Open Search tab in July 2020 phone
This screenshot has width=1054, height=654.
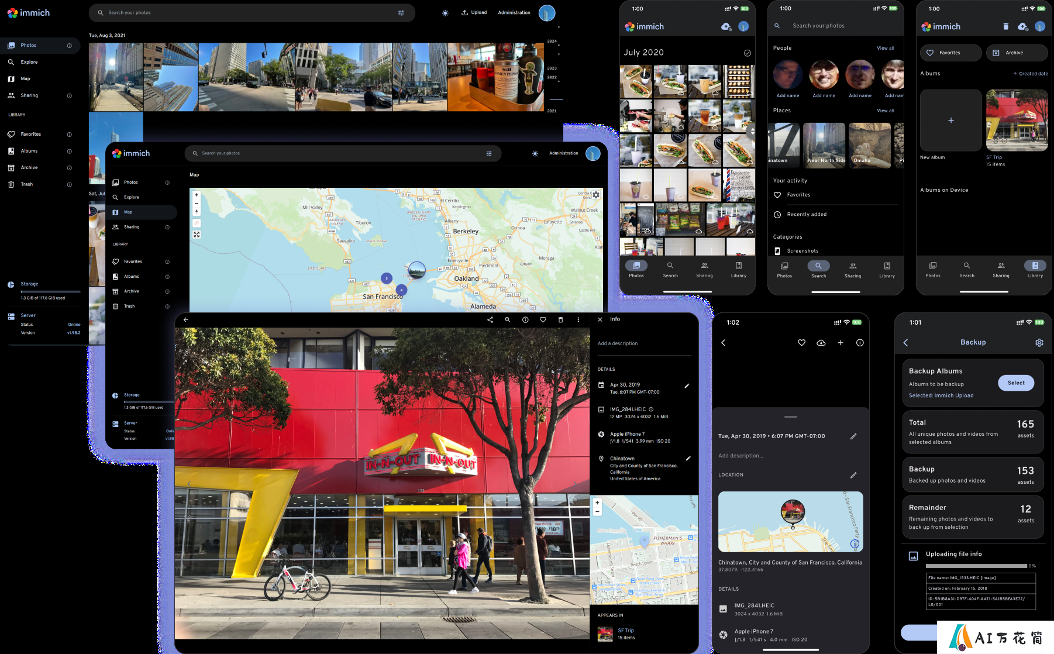(x=670, y=270)
